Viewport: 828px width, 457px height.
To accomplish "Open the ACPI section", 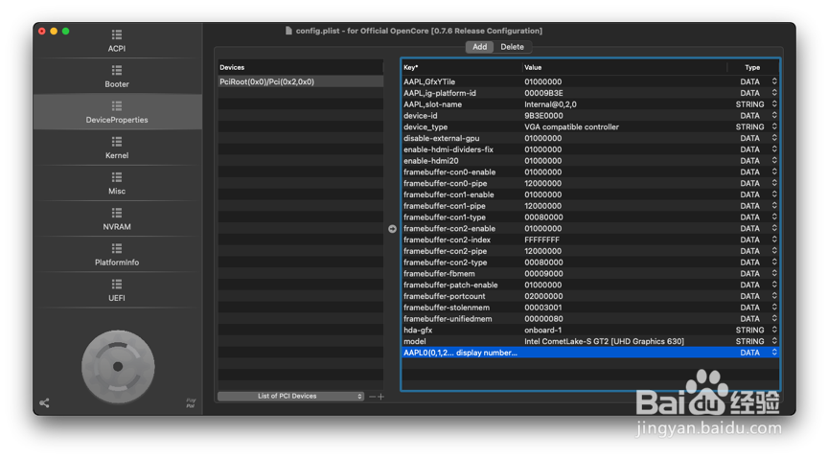I will click(117, 40).
